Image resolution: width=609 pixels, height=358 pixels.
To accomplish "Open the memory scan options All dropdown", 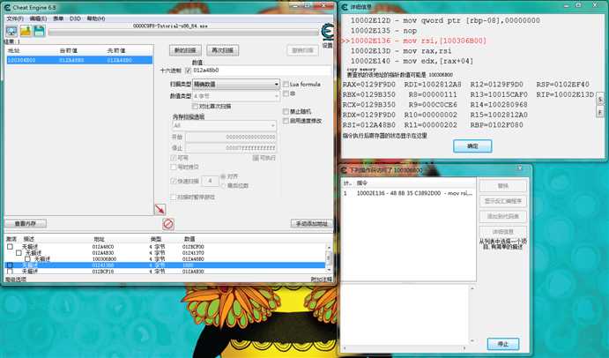I will (x=224, y=125).
